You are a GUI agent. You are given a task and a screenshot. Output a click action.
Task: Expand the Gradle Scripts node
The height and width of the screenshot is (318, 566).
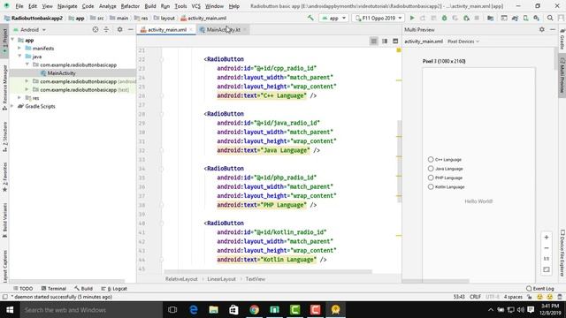click(x=12, y=106)
